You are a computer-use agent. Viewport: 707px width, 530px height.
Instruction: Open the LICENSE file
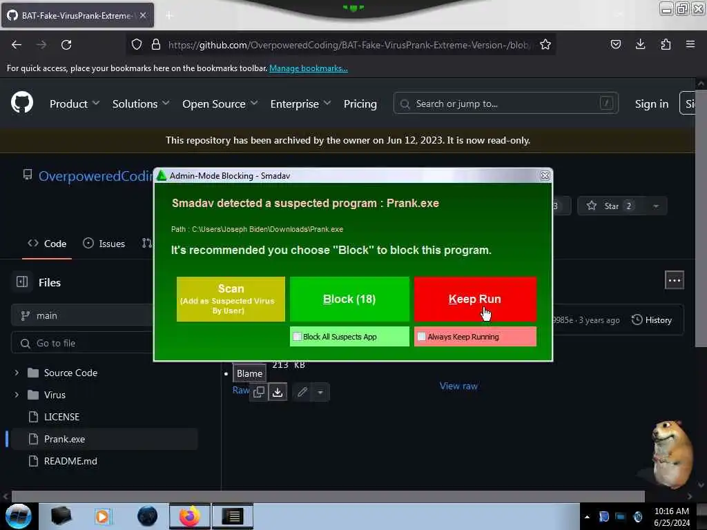(61, 417)
